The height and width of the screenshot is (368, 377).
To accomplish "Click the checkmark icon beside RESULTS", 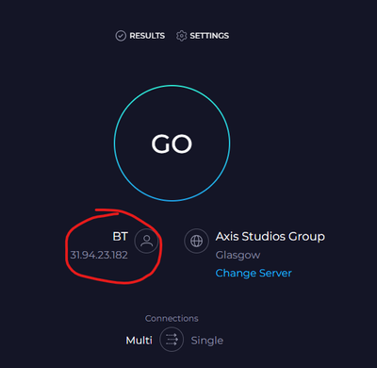I will click(x=121, y=36).
